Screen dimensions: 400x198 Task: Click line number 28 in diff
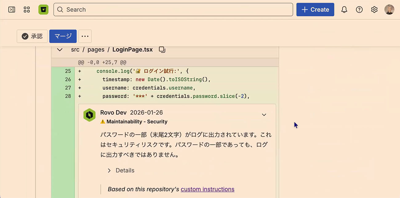click(x=68, y=96)
